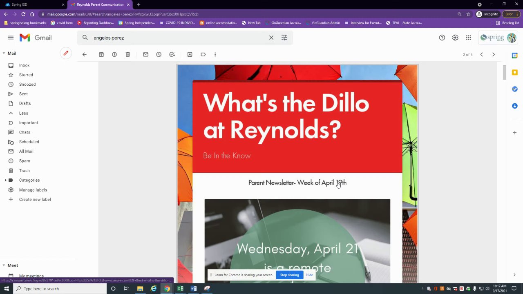Expand the Categories label
The width and height of the screenshot is (523, 294).
(x=5, y=180)
